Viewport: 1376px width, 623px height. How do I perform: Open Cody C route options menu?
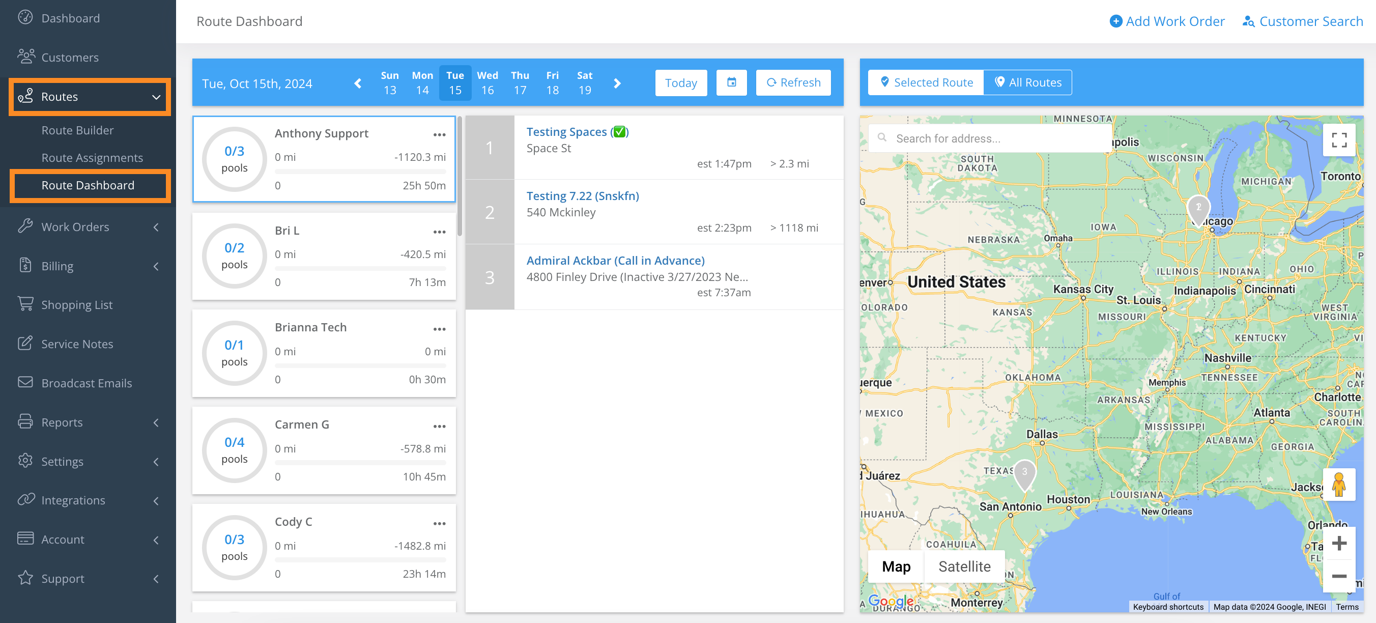440,524
